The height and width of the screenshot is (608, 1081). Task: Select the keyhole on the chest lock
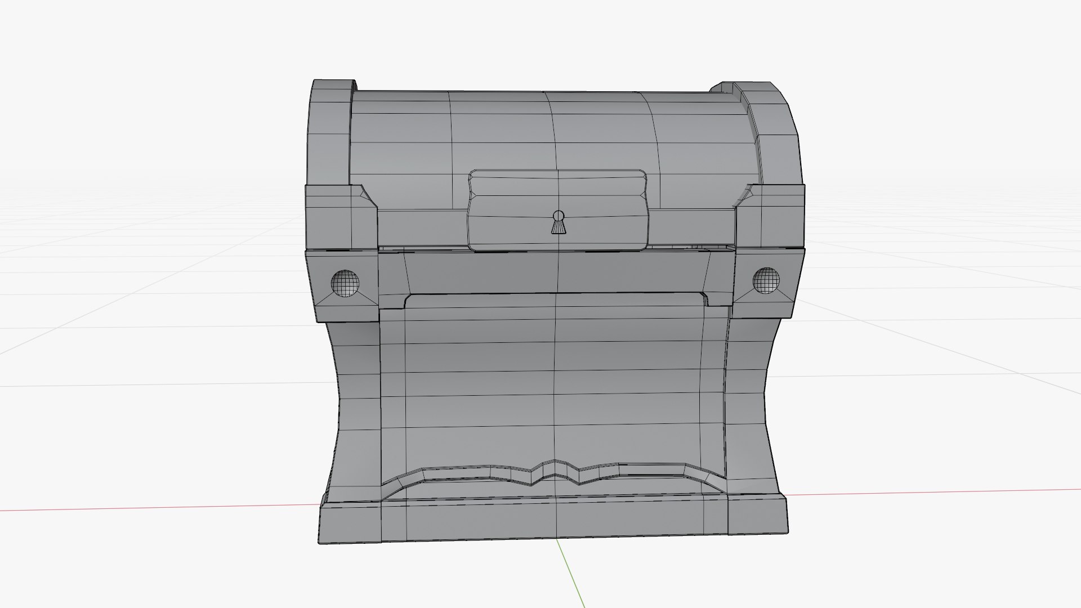pos(558,222)
